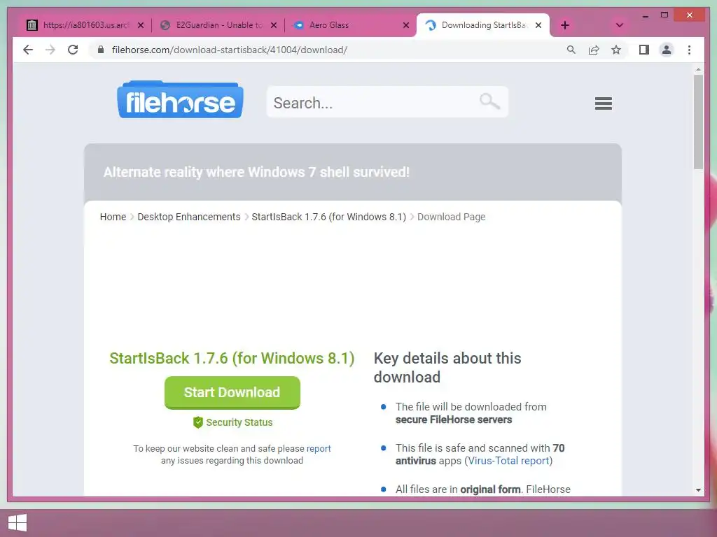Go to Home breadcrumb
This screenshot has width=717, height=537.
pyautogui.click(x=113, y=217)
